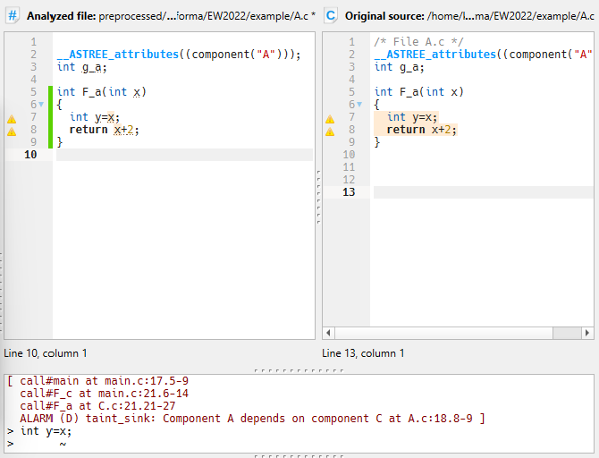Screen dimensions: 599x458
Task: Click line number 10 in analyzed file gutter
Action: 30,155
